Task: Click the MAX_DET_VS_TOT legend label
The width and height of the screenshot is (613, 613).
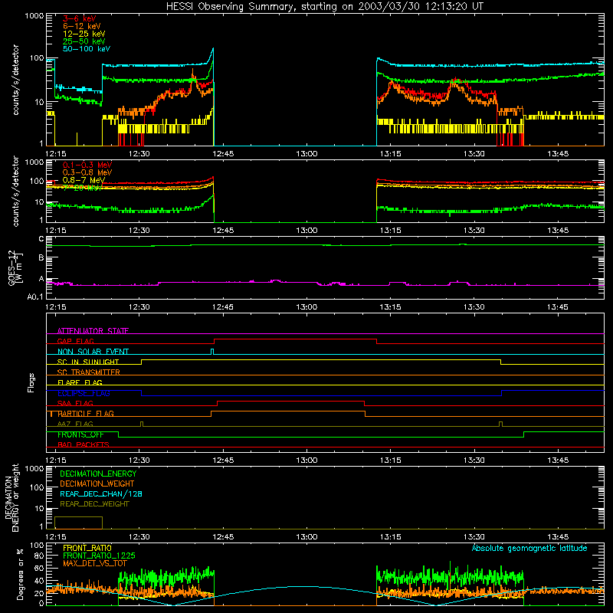Action: click(x=95, y=563)
